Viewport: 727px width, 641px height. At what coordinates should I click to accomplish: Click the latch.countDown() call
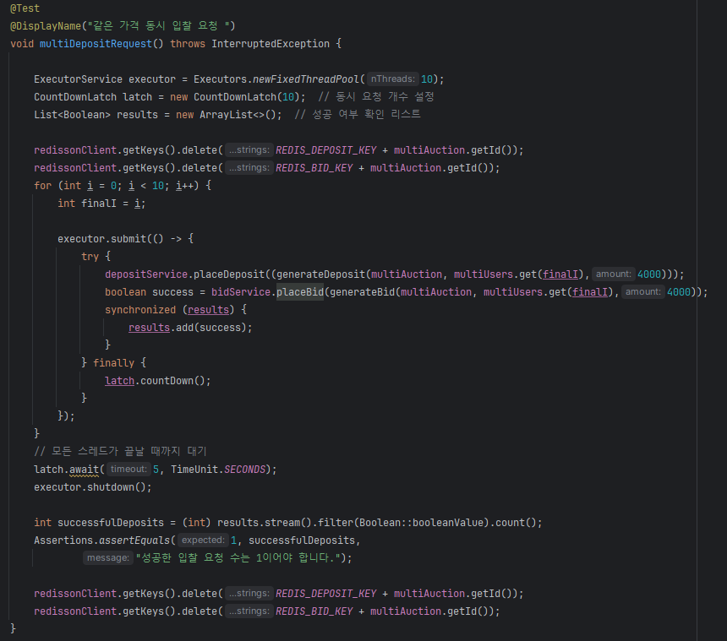[x=157, y=381]
